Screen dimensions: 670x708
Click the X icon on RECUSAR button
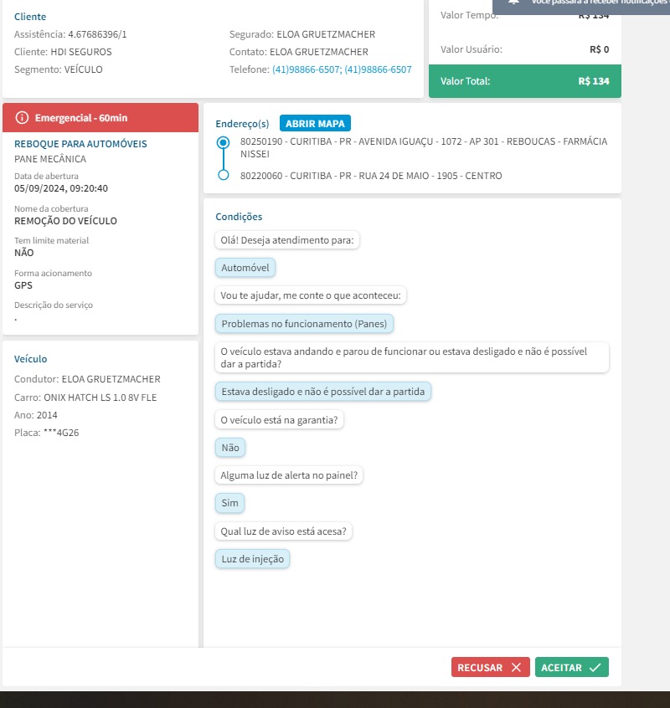pyautogui.click(x=517, y=667)
